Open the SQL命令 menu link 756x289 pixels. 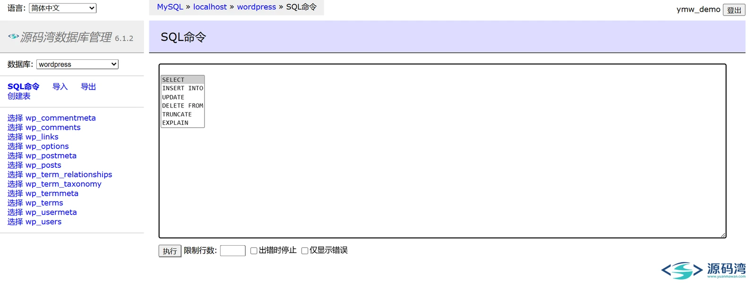[x=23, y=86]
